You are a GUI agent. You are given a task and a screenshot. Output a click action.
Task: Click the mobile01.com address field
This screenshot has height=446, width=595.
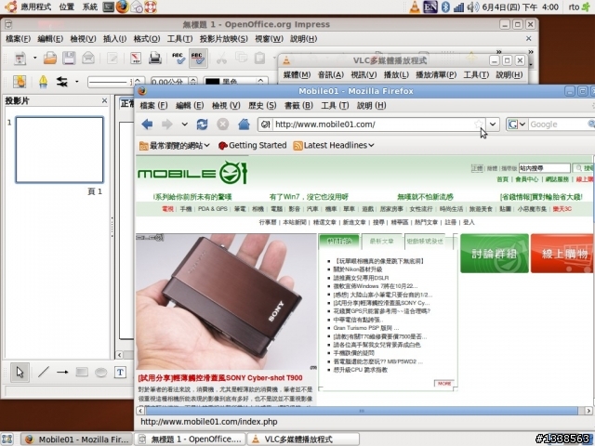(374, 125)
